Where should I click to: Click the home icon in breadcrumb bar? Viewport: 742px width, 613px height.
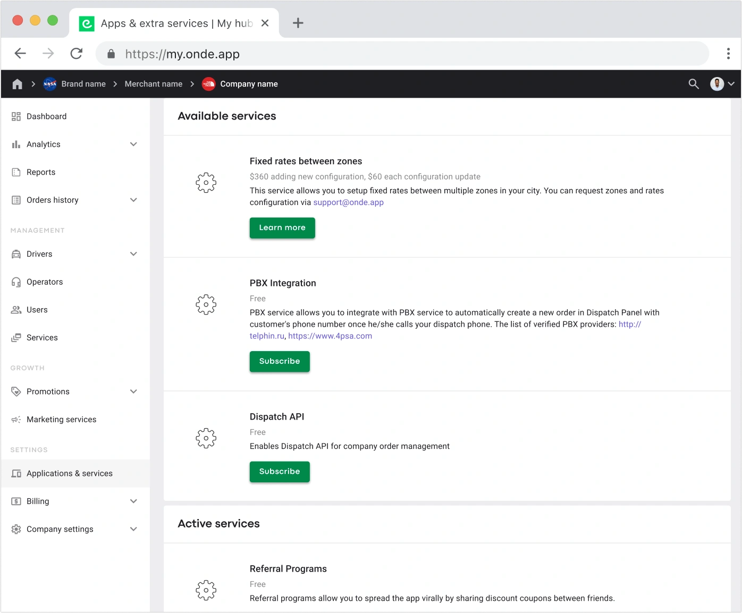click(18, 84)
